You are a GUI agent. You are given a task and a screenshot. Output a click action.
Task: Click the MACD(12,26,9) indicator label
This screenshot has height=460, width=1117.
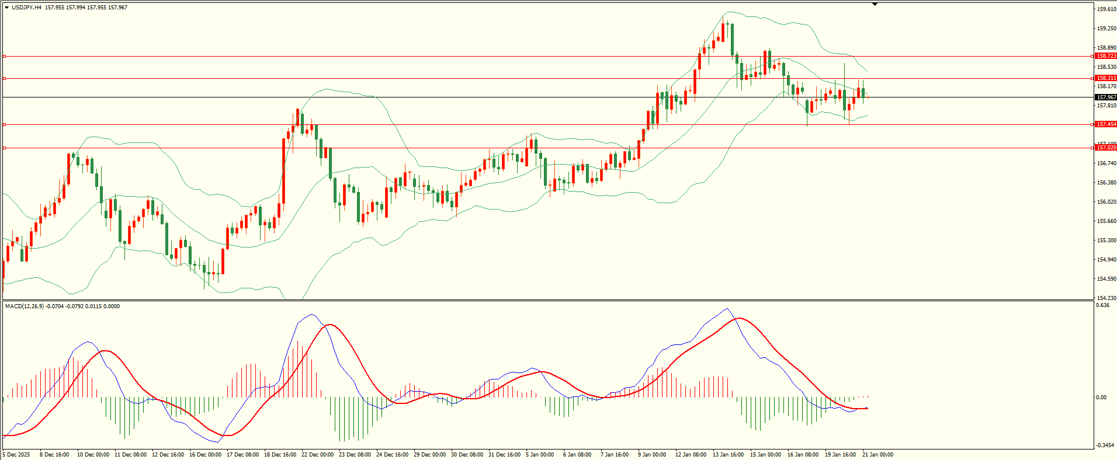pyautogui.click(x=22, y=306)
